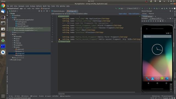Click emulator volume up icon

pyautogui.click(x=144, y=21)
